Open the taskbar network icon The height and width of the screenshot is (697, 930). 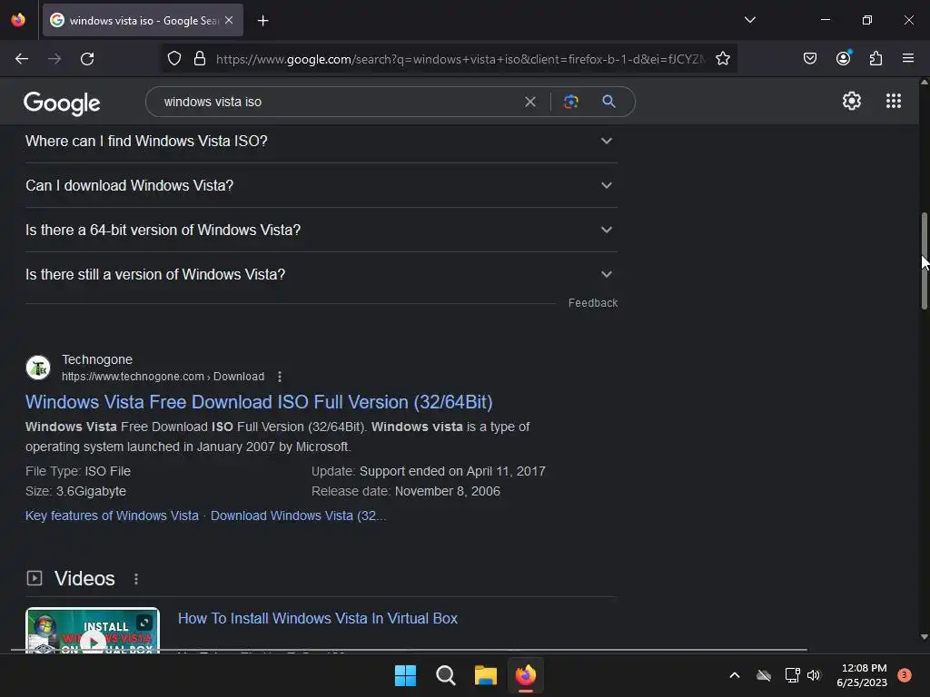pos(792,675)
